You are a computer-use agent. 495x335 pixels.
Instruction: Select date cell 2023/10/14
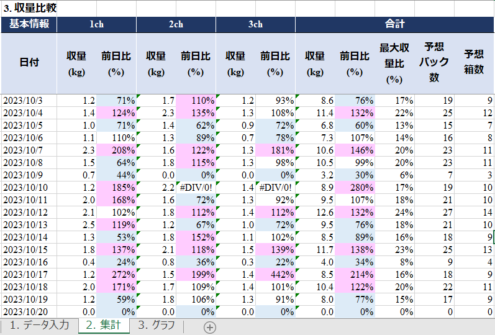click(x=29, y=237)
